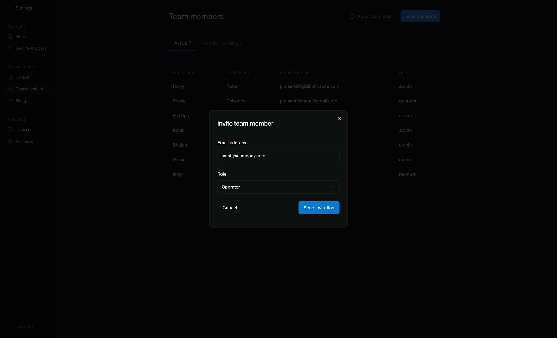Click the Role column header
This screenshot has height=338, width=557.
coord(404,73)
